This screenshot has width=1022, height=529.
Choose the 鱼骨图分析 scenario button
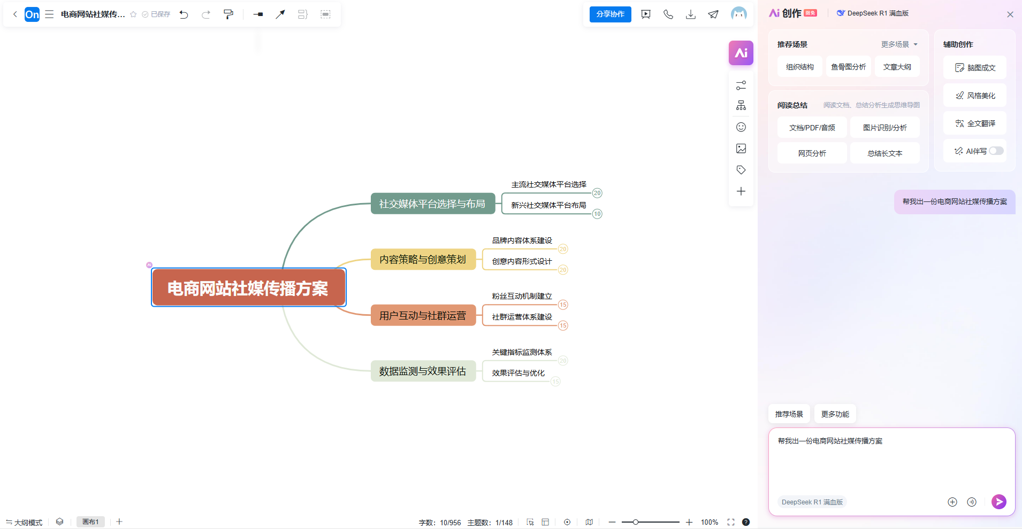coord(848,67)
